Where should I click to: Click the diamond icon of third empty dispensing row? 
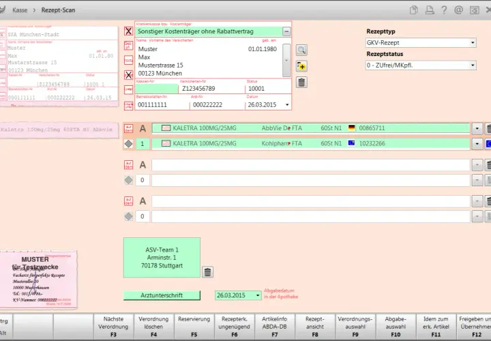coord(128,216)
